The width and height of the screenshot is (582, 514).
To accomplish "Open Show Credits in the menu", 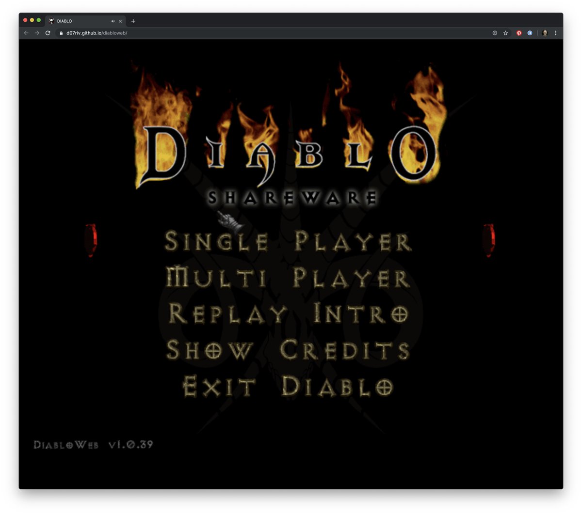I will click(x=288, y=350).
